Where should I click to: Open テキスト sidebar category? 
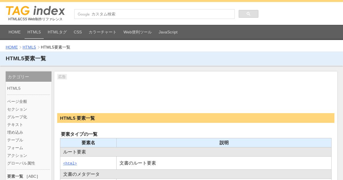[15, 125]
